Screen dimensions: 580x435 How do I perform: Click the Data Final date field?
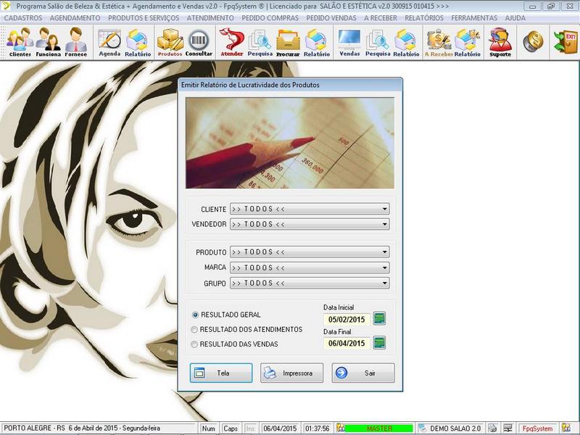click(347, 343)
